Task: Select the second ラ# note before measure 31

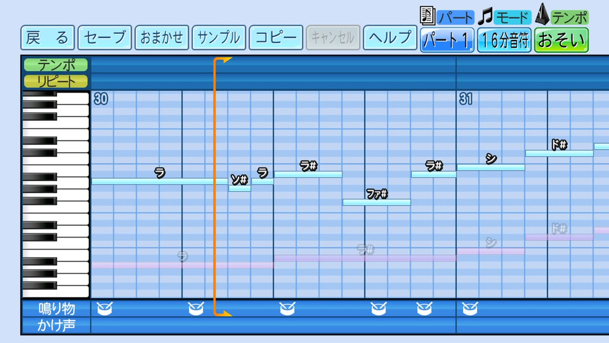Action: pyautogui.click(x=434, y=174)
